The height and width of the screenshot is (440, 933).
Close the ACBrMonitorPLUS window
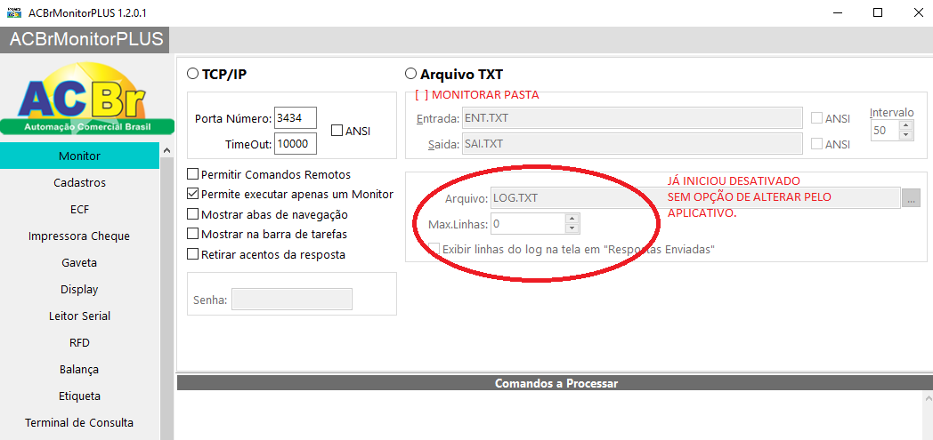coord(917,12)
